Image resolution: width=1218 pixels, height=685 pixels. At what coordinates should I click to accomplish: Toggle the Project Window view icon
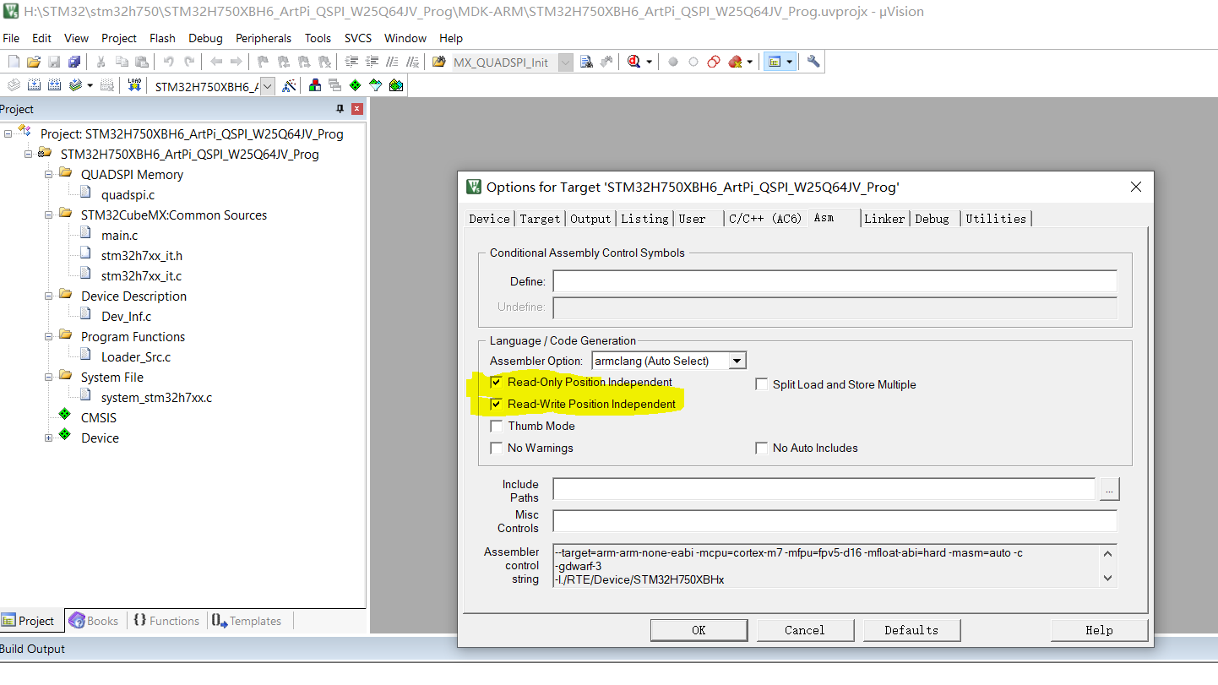click(x=774, y=62)
